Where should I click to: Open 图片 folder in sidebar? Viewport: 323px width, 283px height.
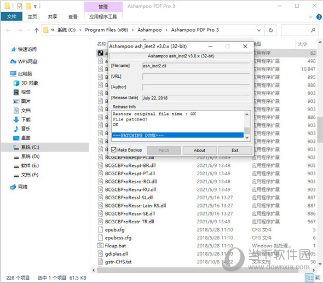[26, 101]
